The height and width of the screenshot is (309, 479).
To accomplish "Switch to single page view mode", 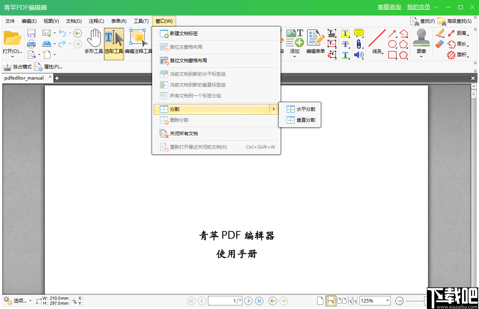I will coord(321,301).
